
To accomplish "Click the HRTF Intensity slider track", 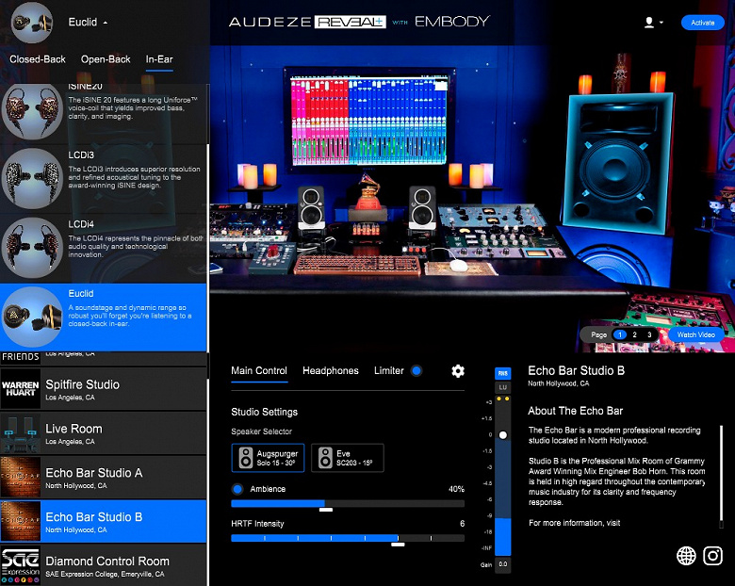I will (x=348, y=538).
